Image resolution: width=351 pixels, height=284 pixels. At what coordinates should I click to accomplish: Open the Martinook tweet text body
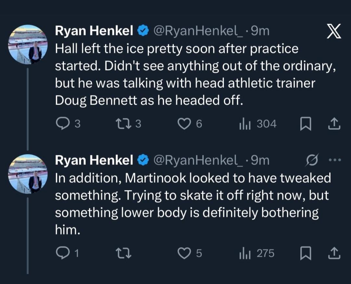192,204
